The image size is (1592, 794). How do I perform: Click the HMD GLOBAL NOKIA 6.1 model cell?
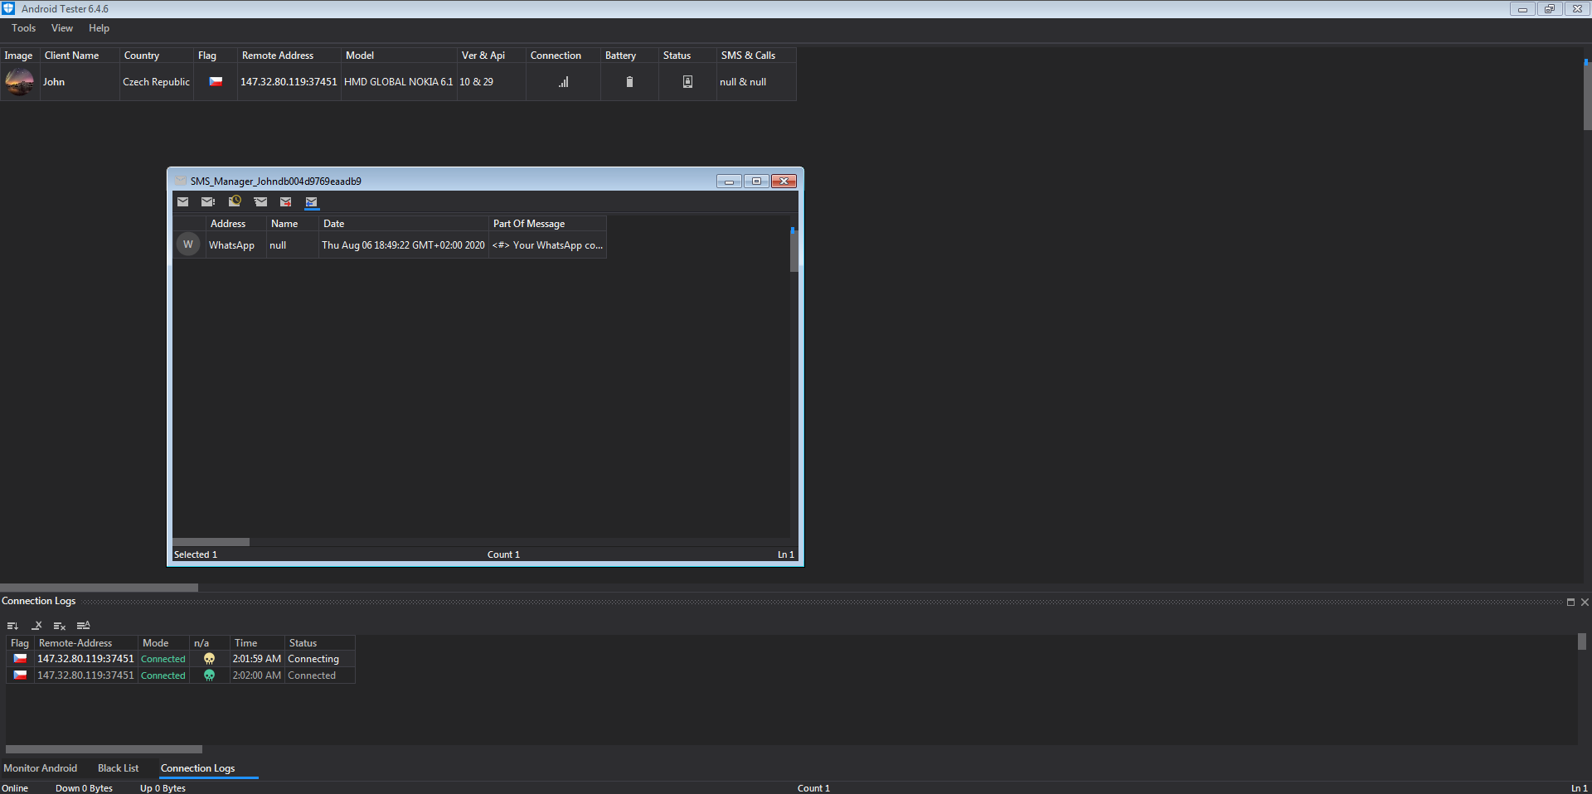[x=399, y=82]
